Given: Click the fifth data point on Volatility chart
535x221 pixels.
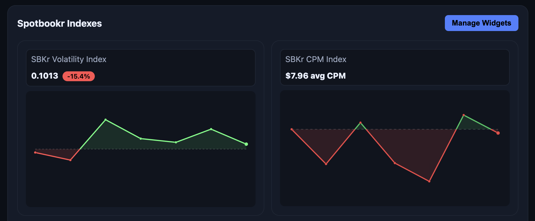Looking at the screenshot, I should [x=176, y=142].
